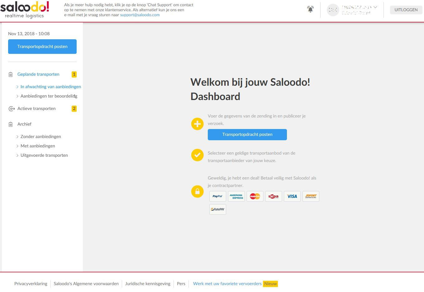Click the UITLOGGEN button
The height and width of the screenshot is (292, 424).
tap(406, 10)
